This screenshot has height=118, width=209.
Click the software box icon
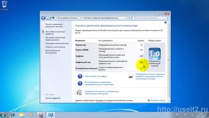tap(79, 92)
